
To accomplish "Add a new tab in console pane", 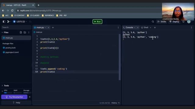I will click(x=155, y=28).
